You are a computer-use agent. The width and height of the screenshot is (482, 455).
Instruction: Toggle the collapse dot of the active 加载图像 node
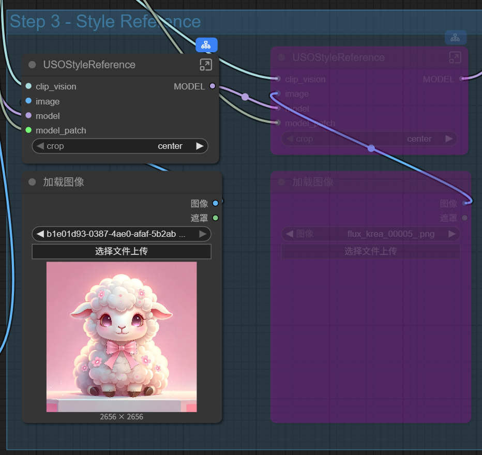tap(32, 182)
